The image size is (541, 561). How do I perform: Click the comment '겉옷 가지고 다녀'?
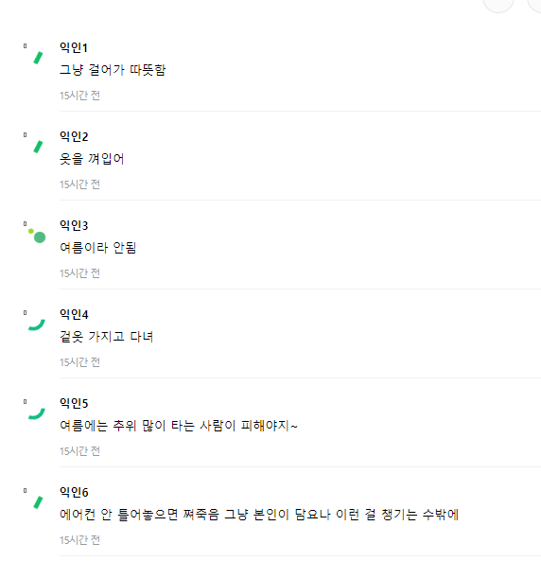106,336
